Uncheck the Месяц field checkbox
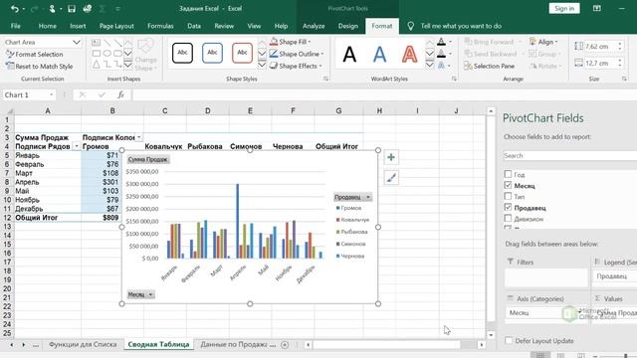The height and width of the screenshot is (358, 637). pos(508,185)
